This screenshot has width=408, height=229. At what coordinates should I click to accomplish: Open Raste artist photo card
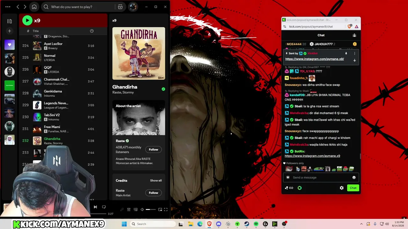click(x=139, y=118)
